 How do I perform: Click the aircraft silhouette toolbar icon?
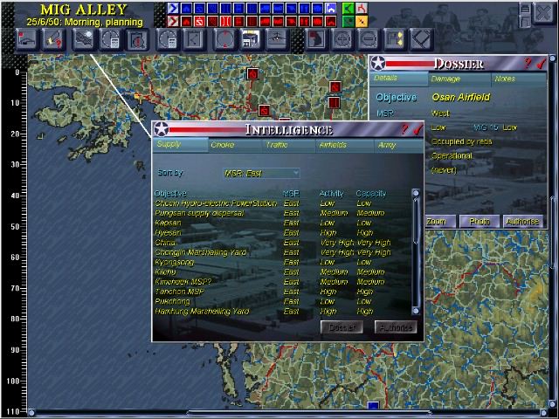pos(276,39)
